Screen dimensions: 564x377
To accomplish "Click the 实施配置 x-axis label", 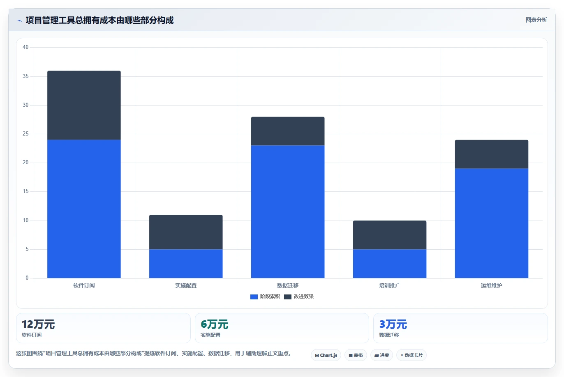I will click(x=186, y=285).
